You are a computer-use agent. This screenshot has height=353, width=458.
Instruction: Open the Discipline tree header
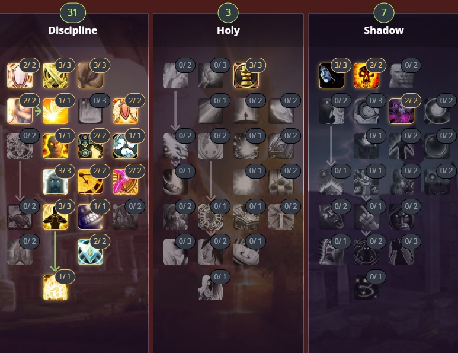[73, 30]
